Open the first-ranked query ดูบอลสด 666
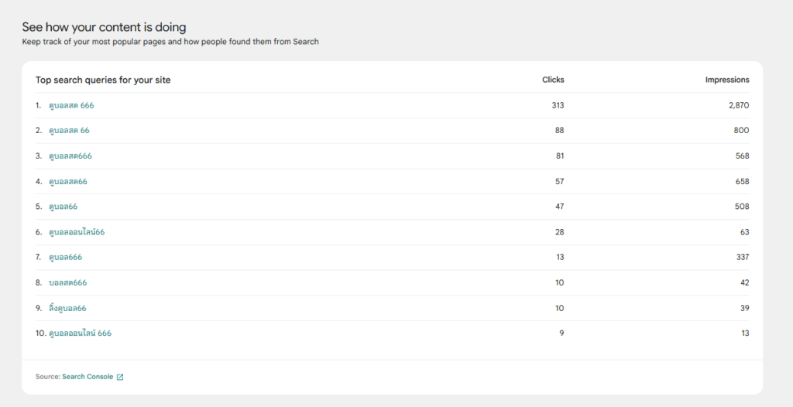This screenshot has width=793, height=407. (71, 105)
